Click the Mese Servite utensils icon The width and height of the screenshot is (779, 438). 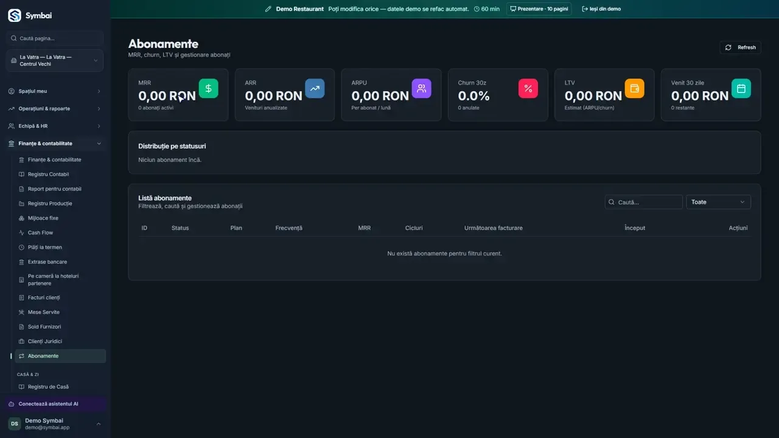pos(22,312)
